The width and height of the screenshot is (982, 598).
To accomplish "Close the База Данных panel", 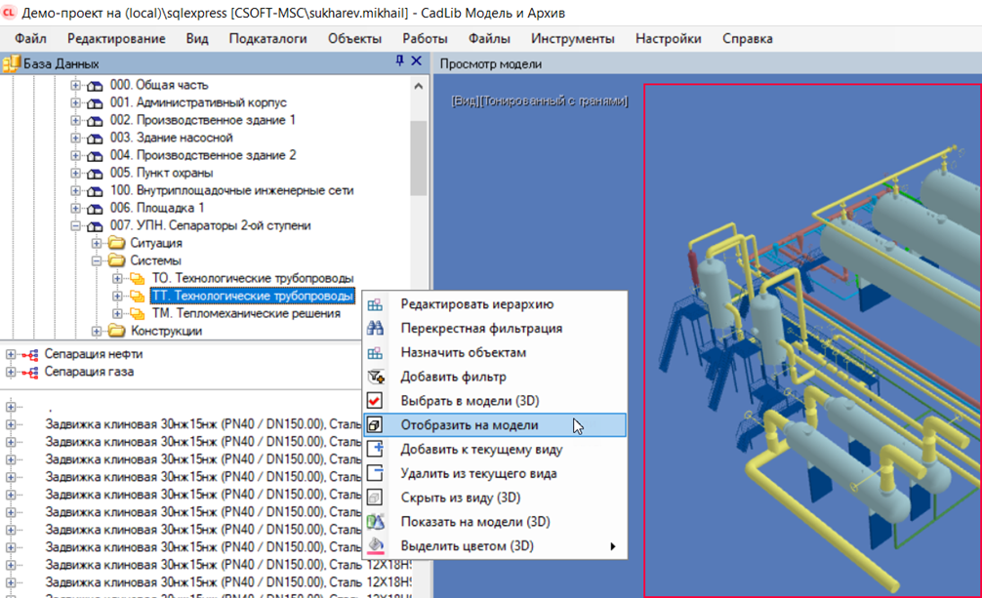I will click(x=417, y=61).
